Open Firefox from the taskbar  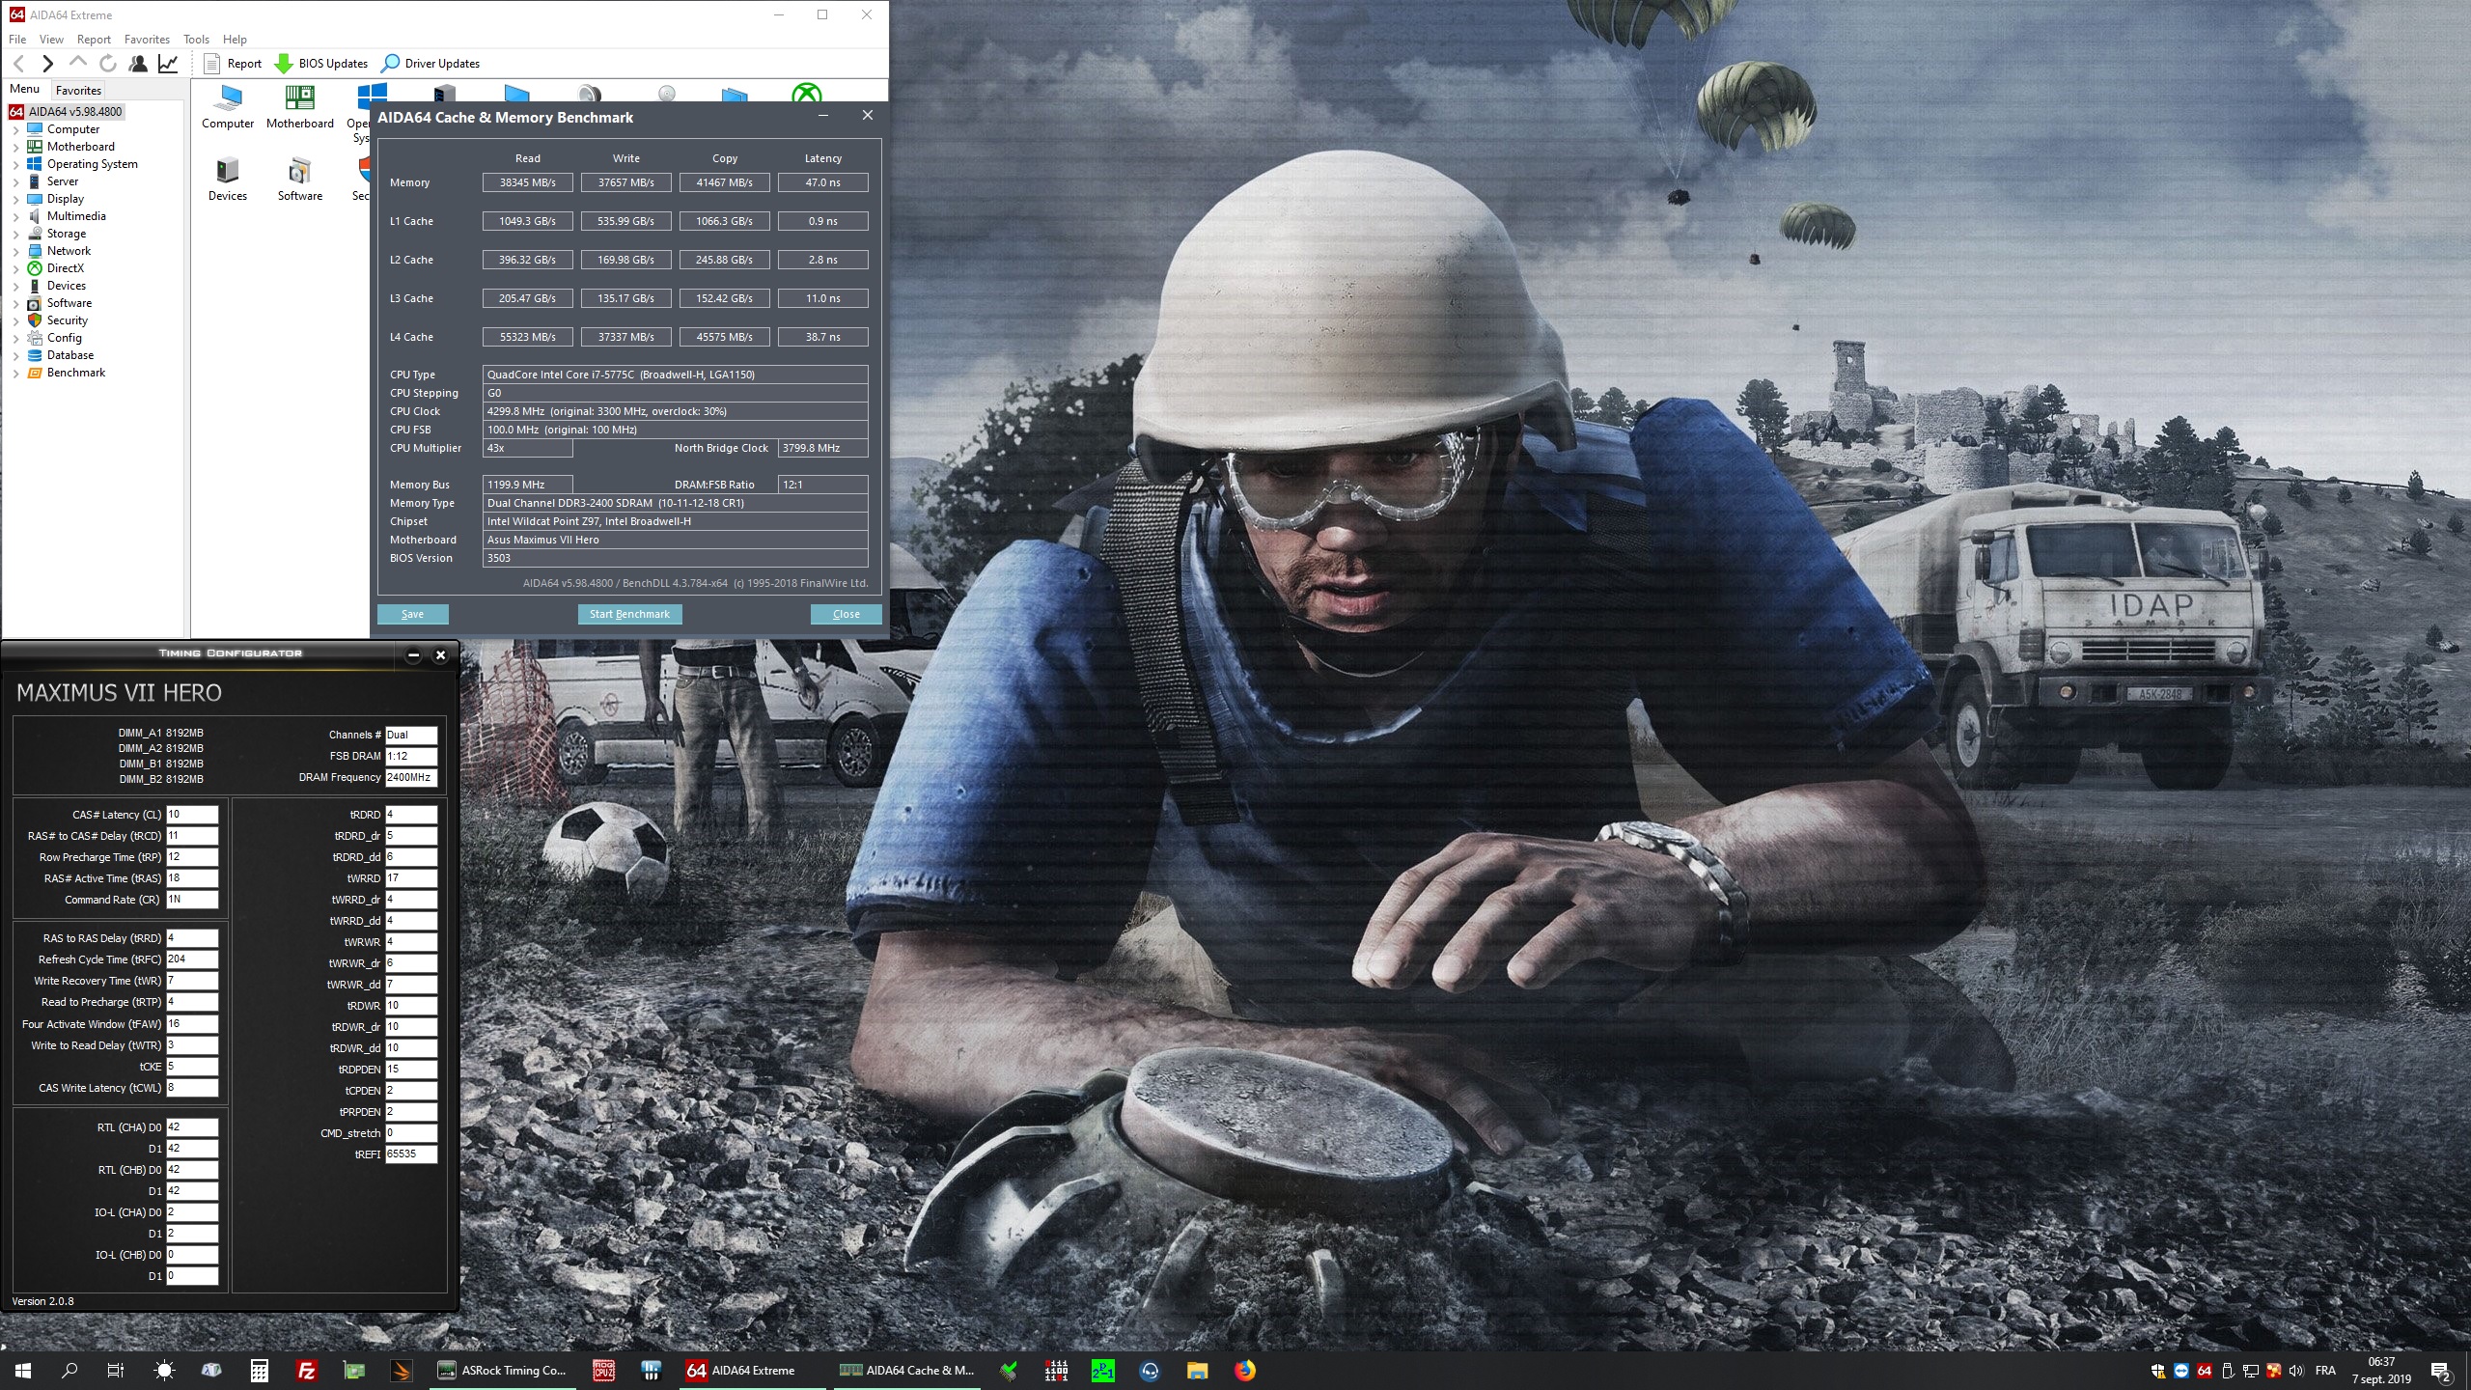1245,1370
